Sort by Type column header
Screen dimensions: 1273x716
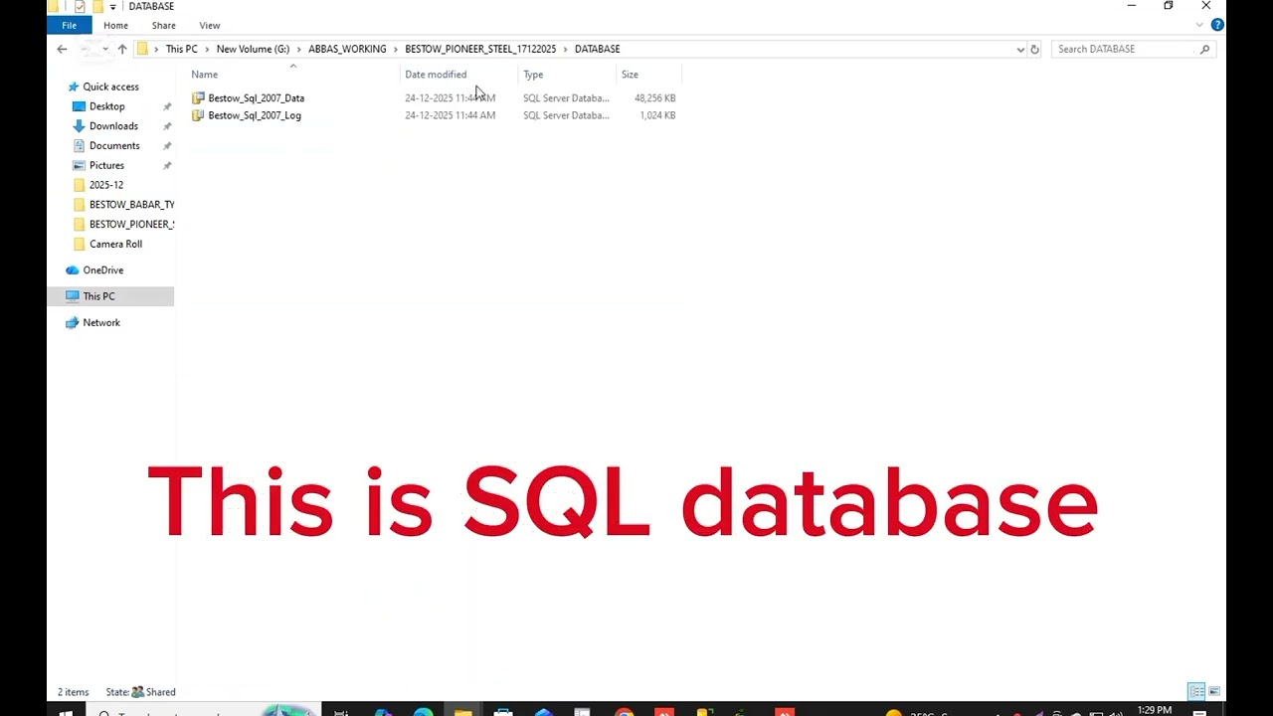coord(533,75)
